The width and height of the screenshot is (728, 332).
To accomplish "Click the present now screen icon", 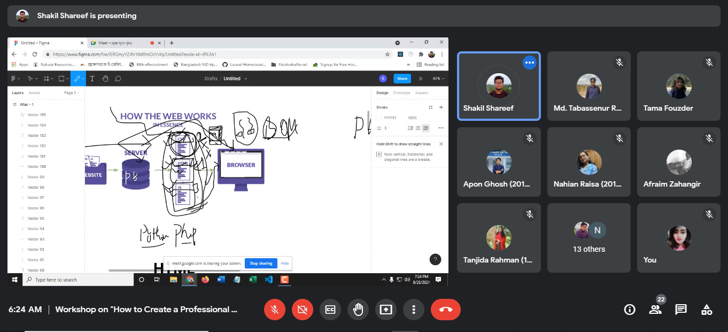I will click(385, 310).
